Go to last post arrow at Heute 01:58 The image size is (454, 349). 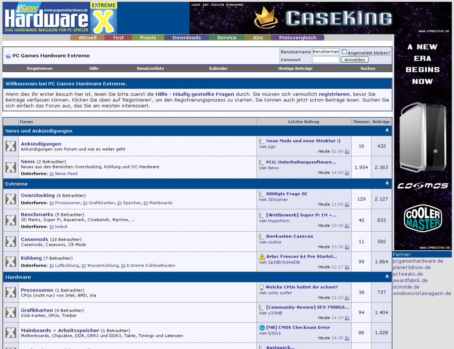click(347, 151)
